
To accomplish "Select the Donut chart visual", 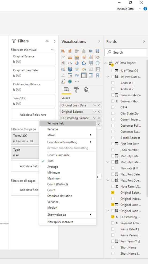I will click(x=84, y=63).
